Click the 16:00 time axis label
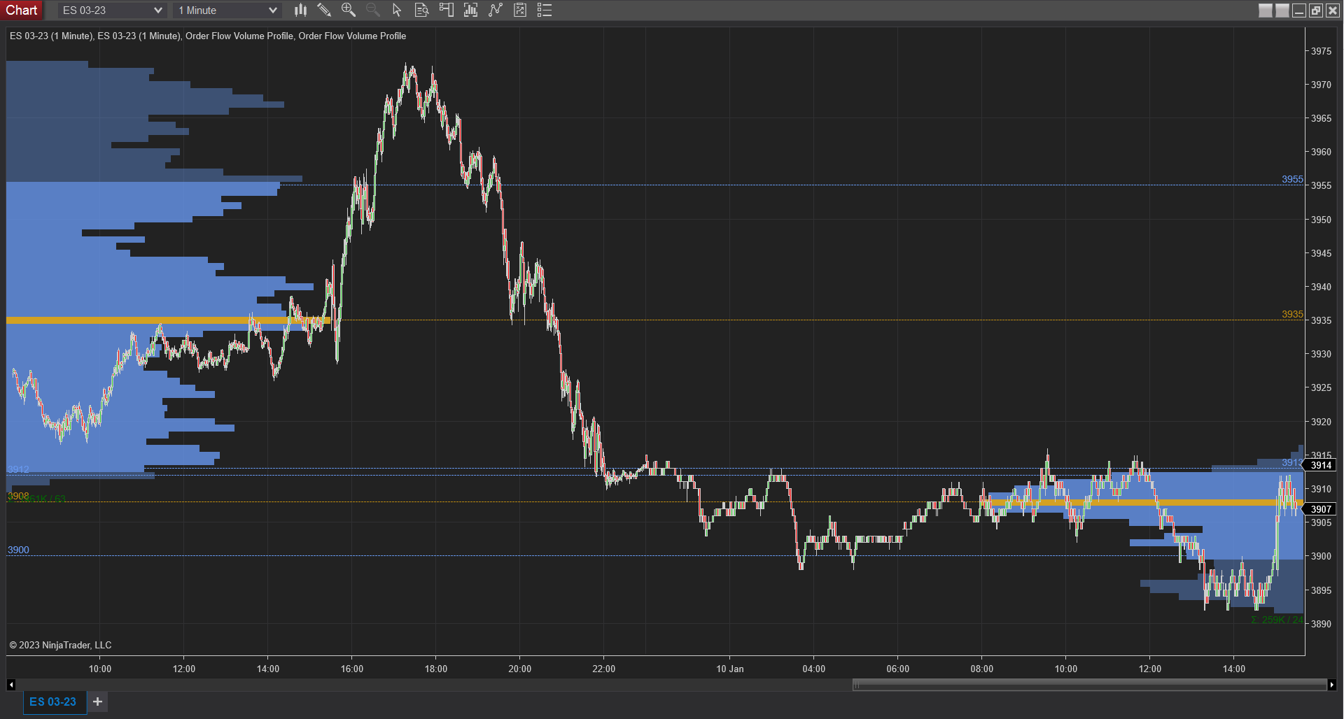 352,669
